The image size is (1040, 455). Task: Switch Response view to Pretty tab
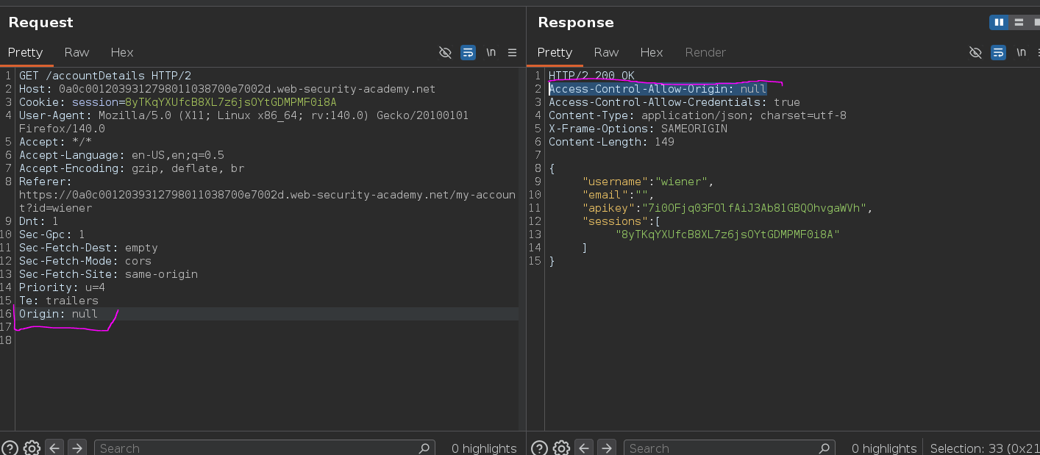click(555, 52)
